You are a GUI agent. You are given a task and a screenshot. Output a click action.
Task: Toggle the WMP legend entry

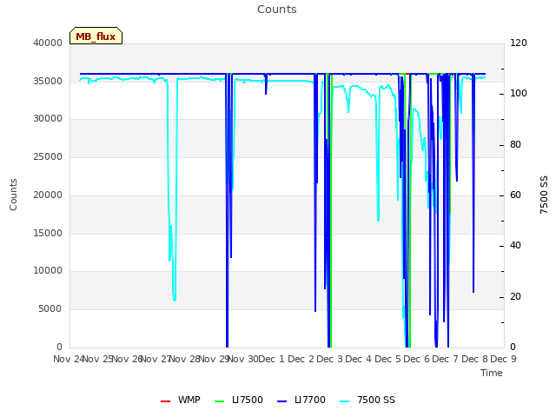coord(180,400)
